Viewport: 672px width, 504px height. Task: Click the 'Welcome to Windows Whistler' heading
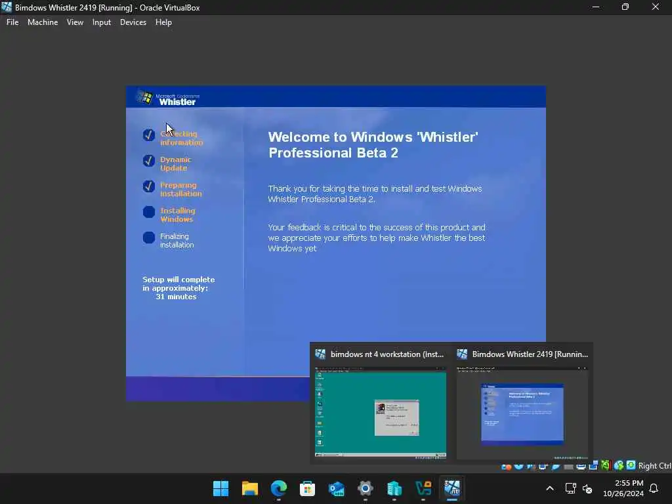pos(373,145)
